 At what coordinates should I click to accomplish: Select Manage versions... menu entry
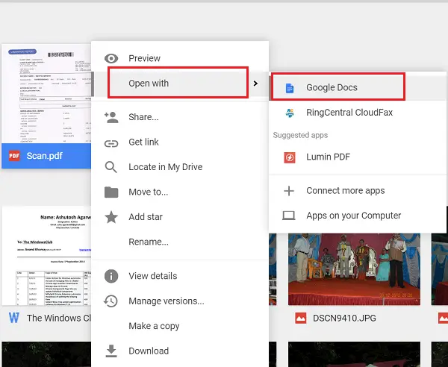(180, 301)
